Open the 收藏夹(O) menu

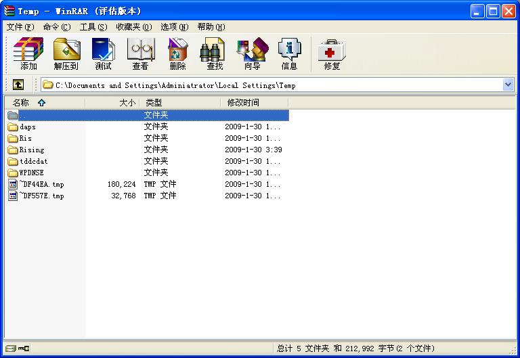pyautogui.click(x=133, y=27)
